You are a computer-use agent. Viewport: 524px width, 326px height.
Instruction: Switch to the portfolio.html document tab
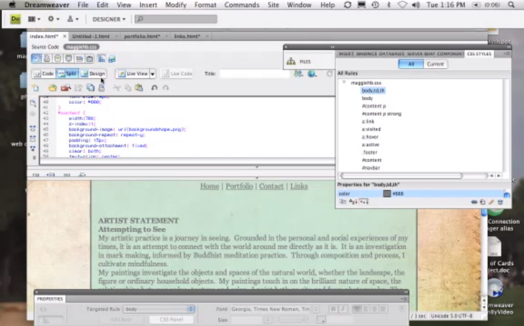pos(142,36)
